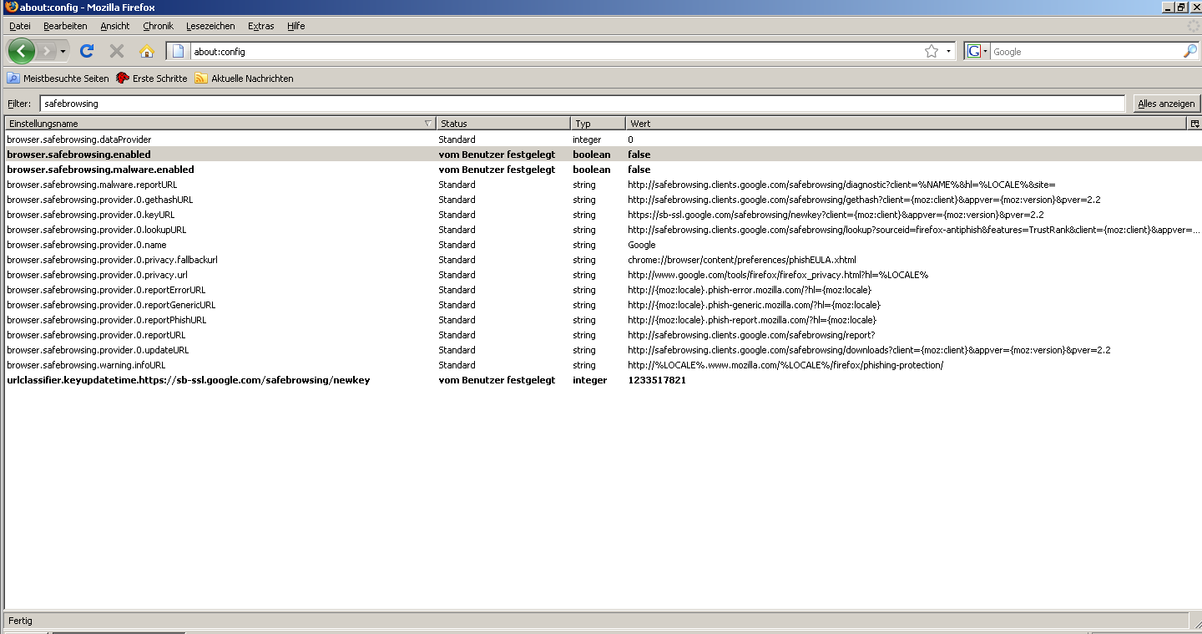Open the Extras menu
This screenshot has width=1202, height=634.
260,26
